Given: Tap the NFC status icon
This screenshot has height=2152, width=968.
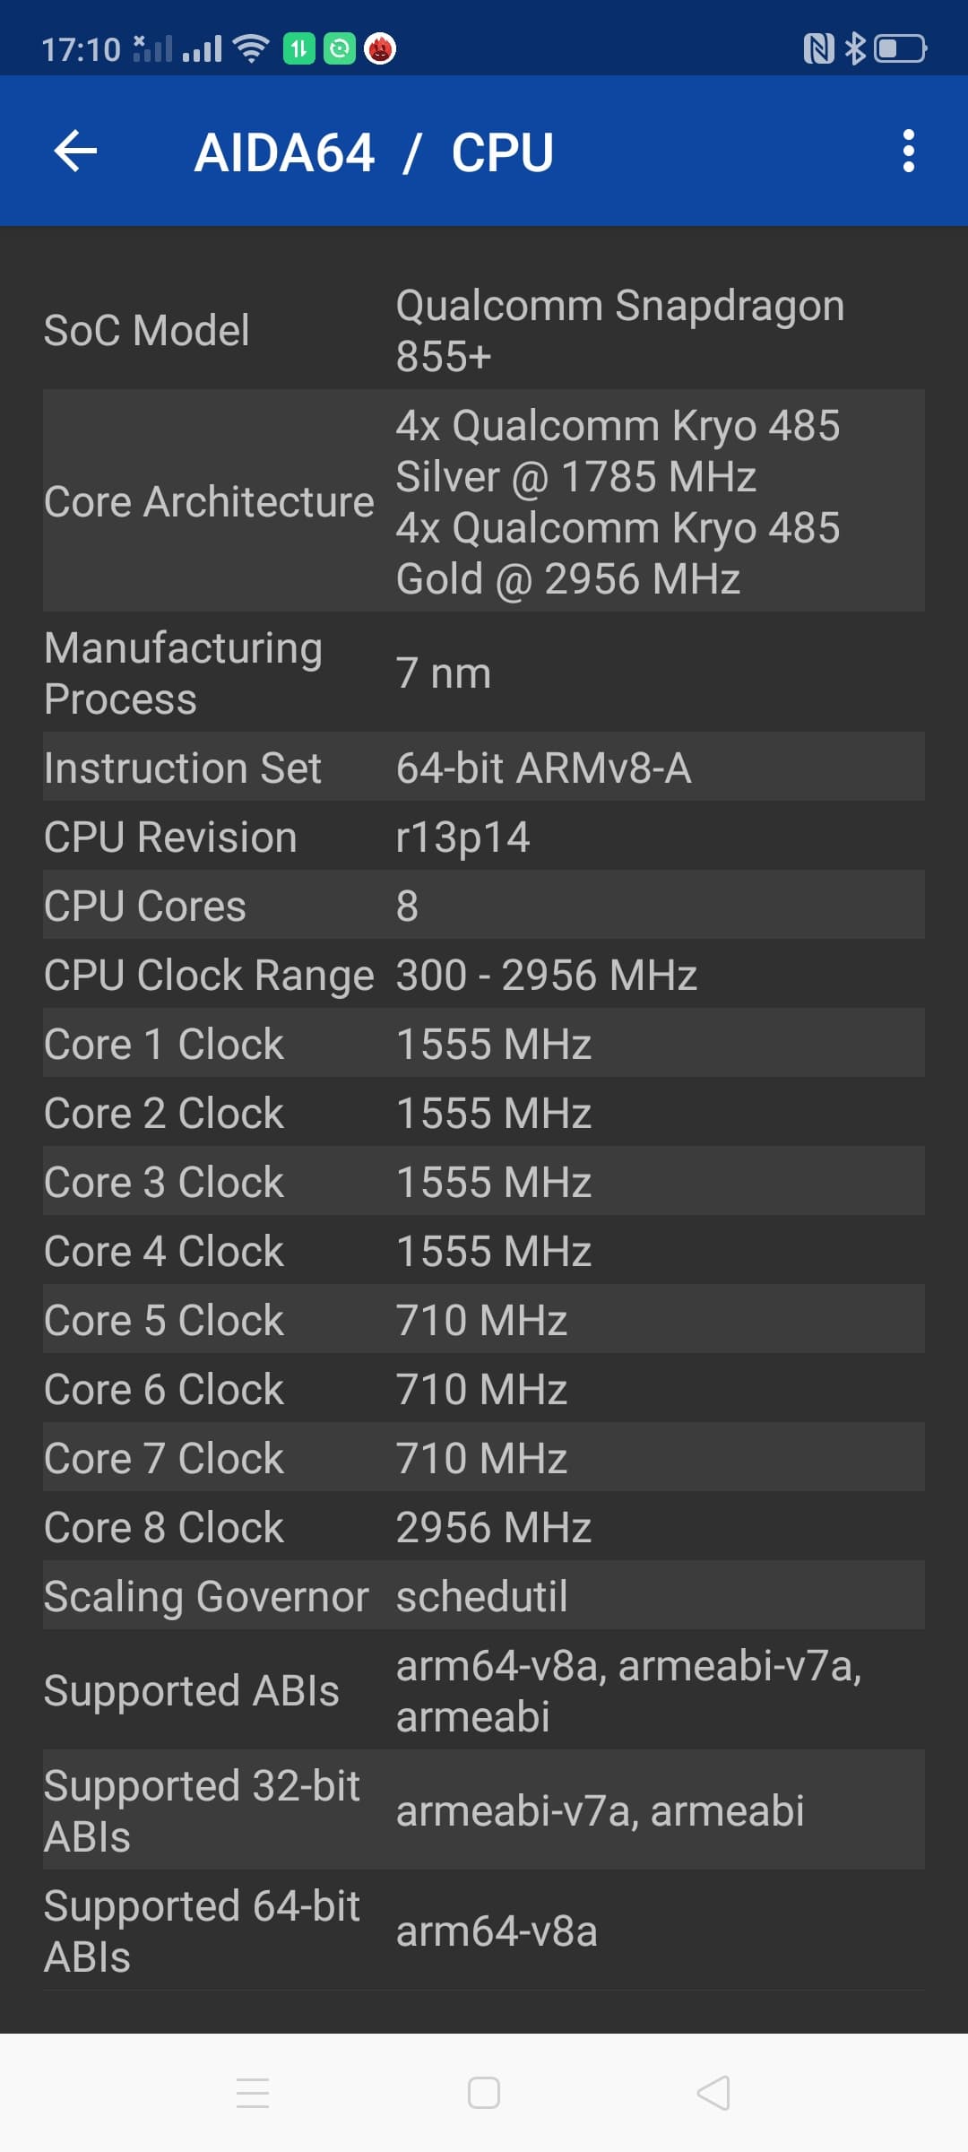Looking at the screenshot, I should tap(818, 48).
